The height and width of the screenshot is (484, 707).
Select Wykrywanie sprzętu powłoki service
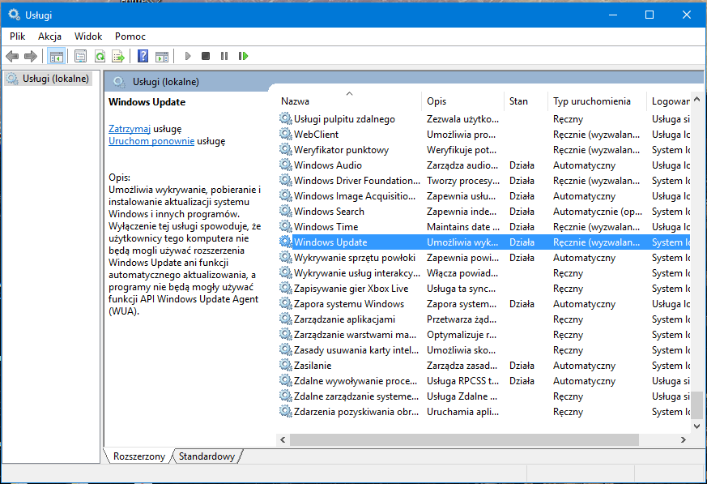[484, 257]
